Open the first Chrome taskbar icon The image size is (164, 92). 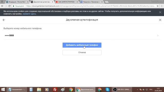pos(71,89)
